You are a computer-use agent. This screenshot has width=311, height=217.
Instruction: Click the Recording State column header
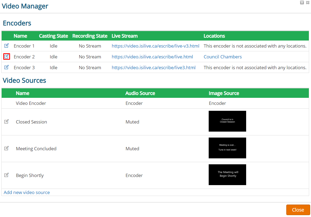90,36
